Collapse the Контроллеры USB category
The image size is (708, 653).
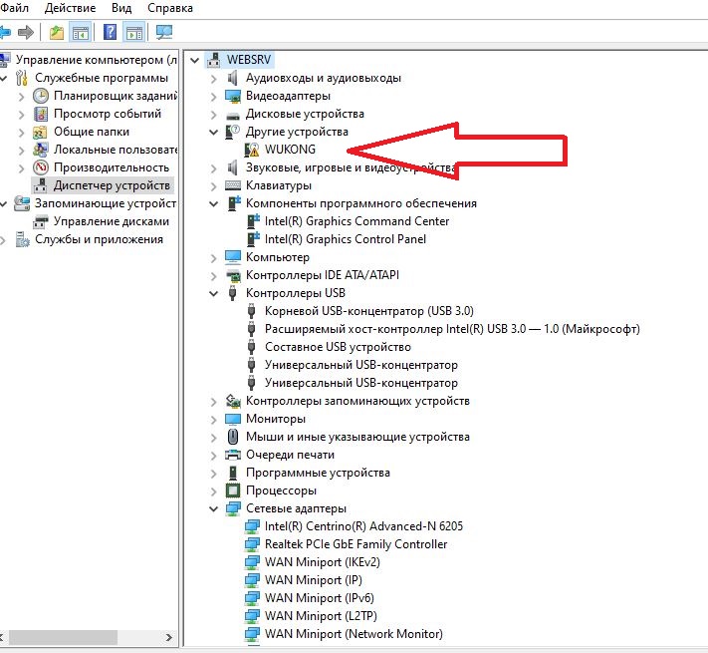coord(213,293)
